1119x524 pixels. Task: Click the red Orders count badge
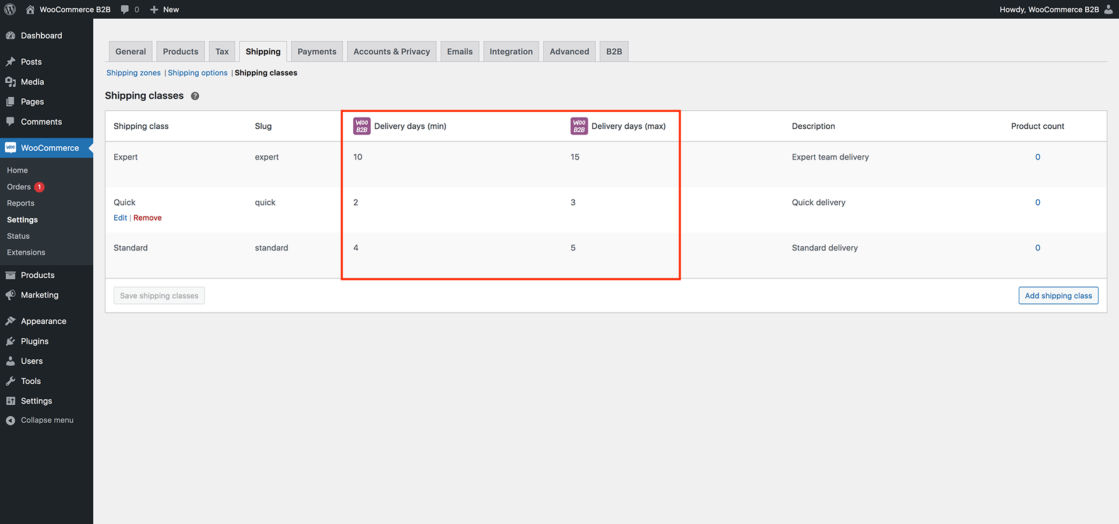[40, 187]
